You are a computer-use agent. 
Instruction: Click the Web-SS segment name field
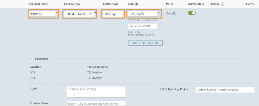pos(42,14)
